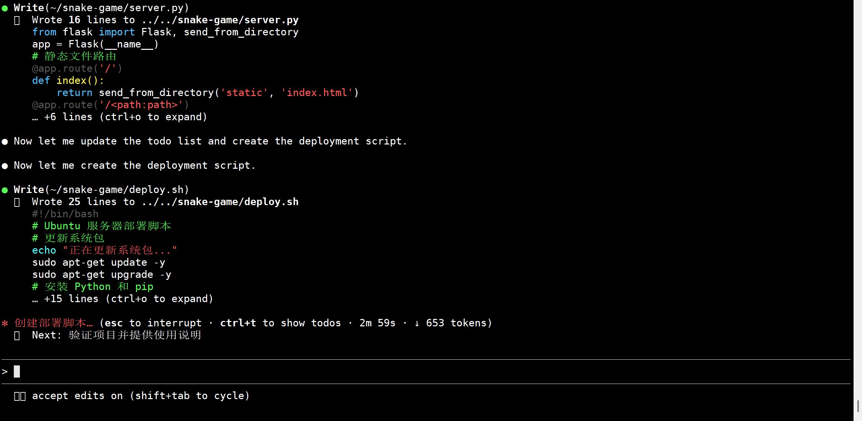
Task: Click the result marker before 'Wrote 16 lines'
Action: [17, 21]
